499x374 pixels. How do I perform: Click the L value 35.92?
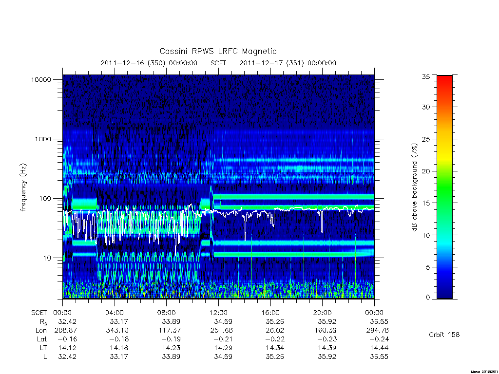point(327,357)
